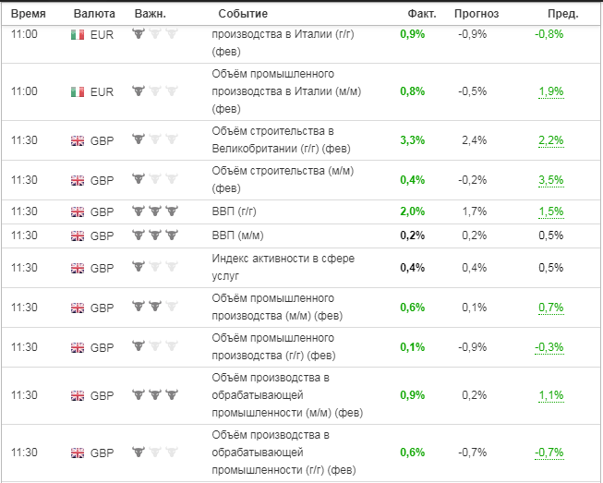This screenshot has width=603, height=483.
Task: Click the UK flag in the Объём строительства (м/м) row
Action: pyautogui.click(x=78, y=180)
